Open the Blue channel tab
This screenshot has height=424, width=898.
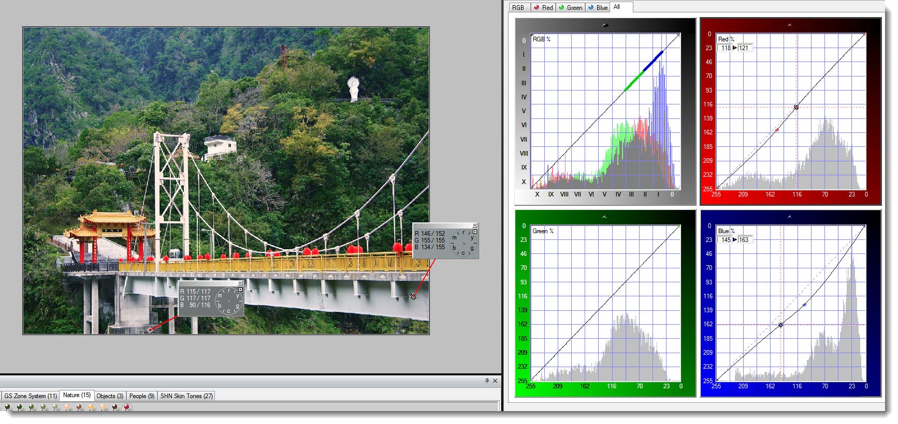[598, 7]
